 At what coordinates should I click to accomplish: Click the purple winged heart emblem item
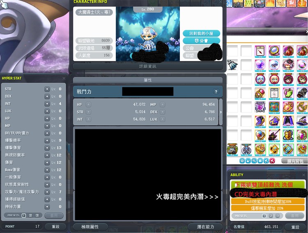tap(260, 107)
